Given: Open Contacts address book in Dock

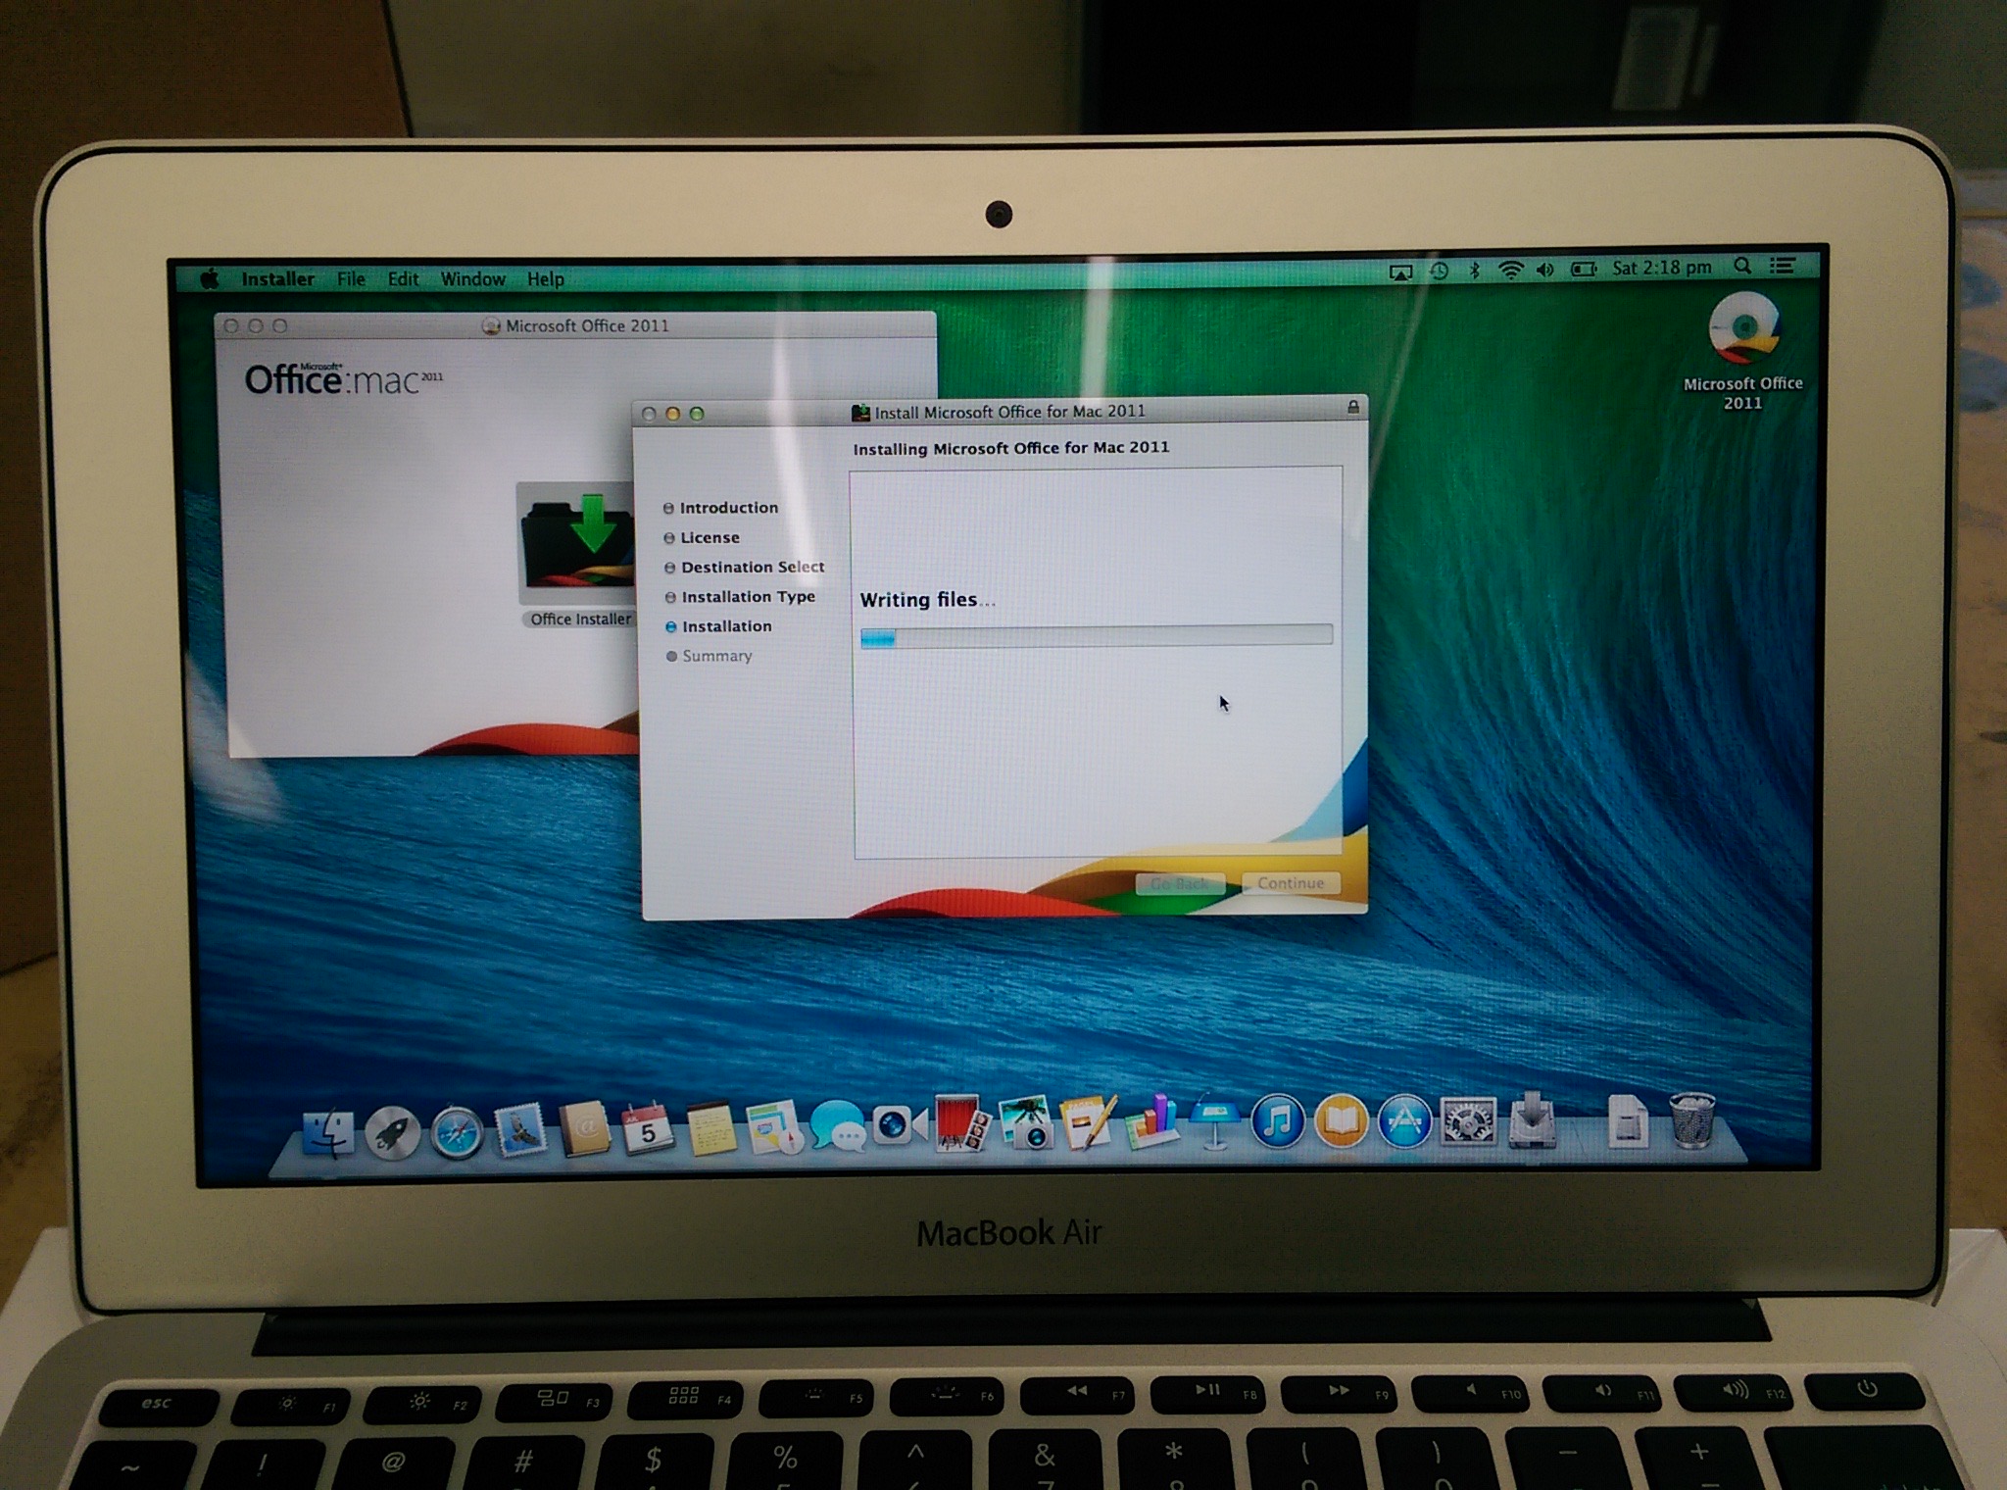Looking at the screenshot, I should coord(585,1129).
